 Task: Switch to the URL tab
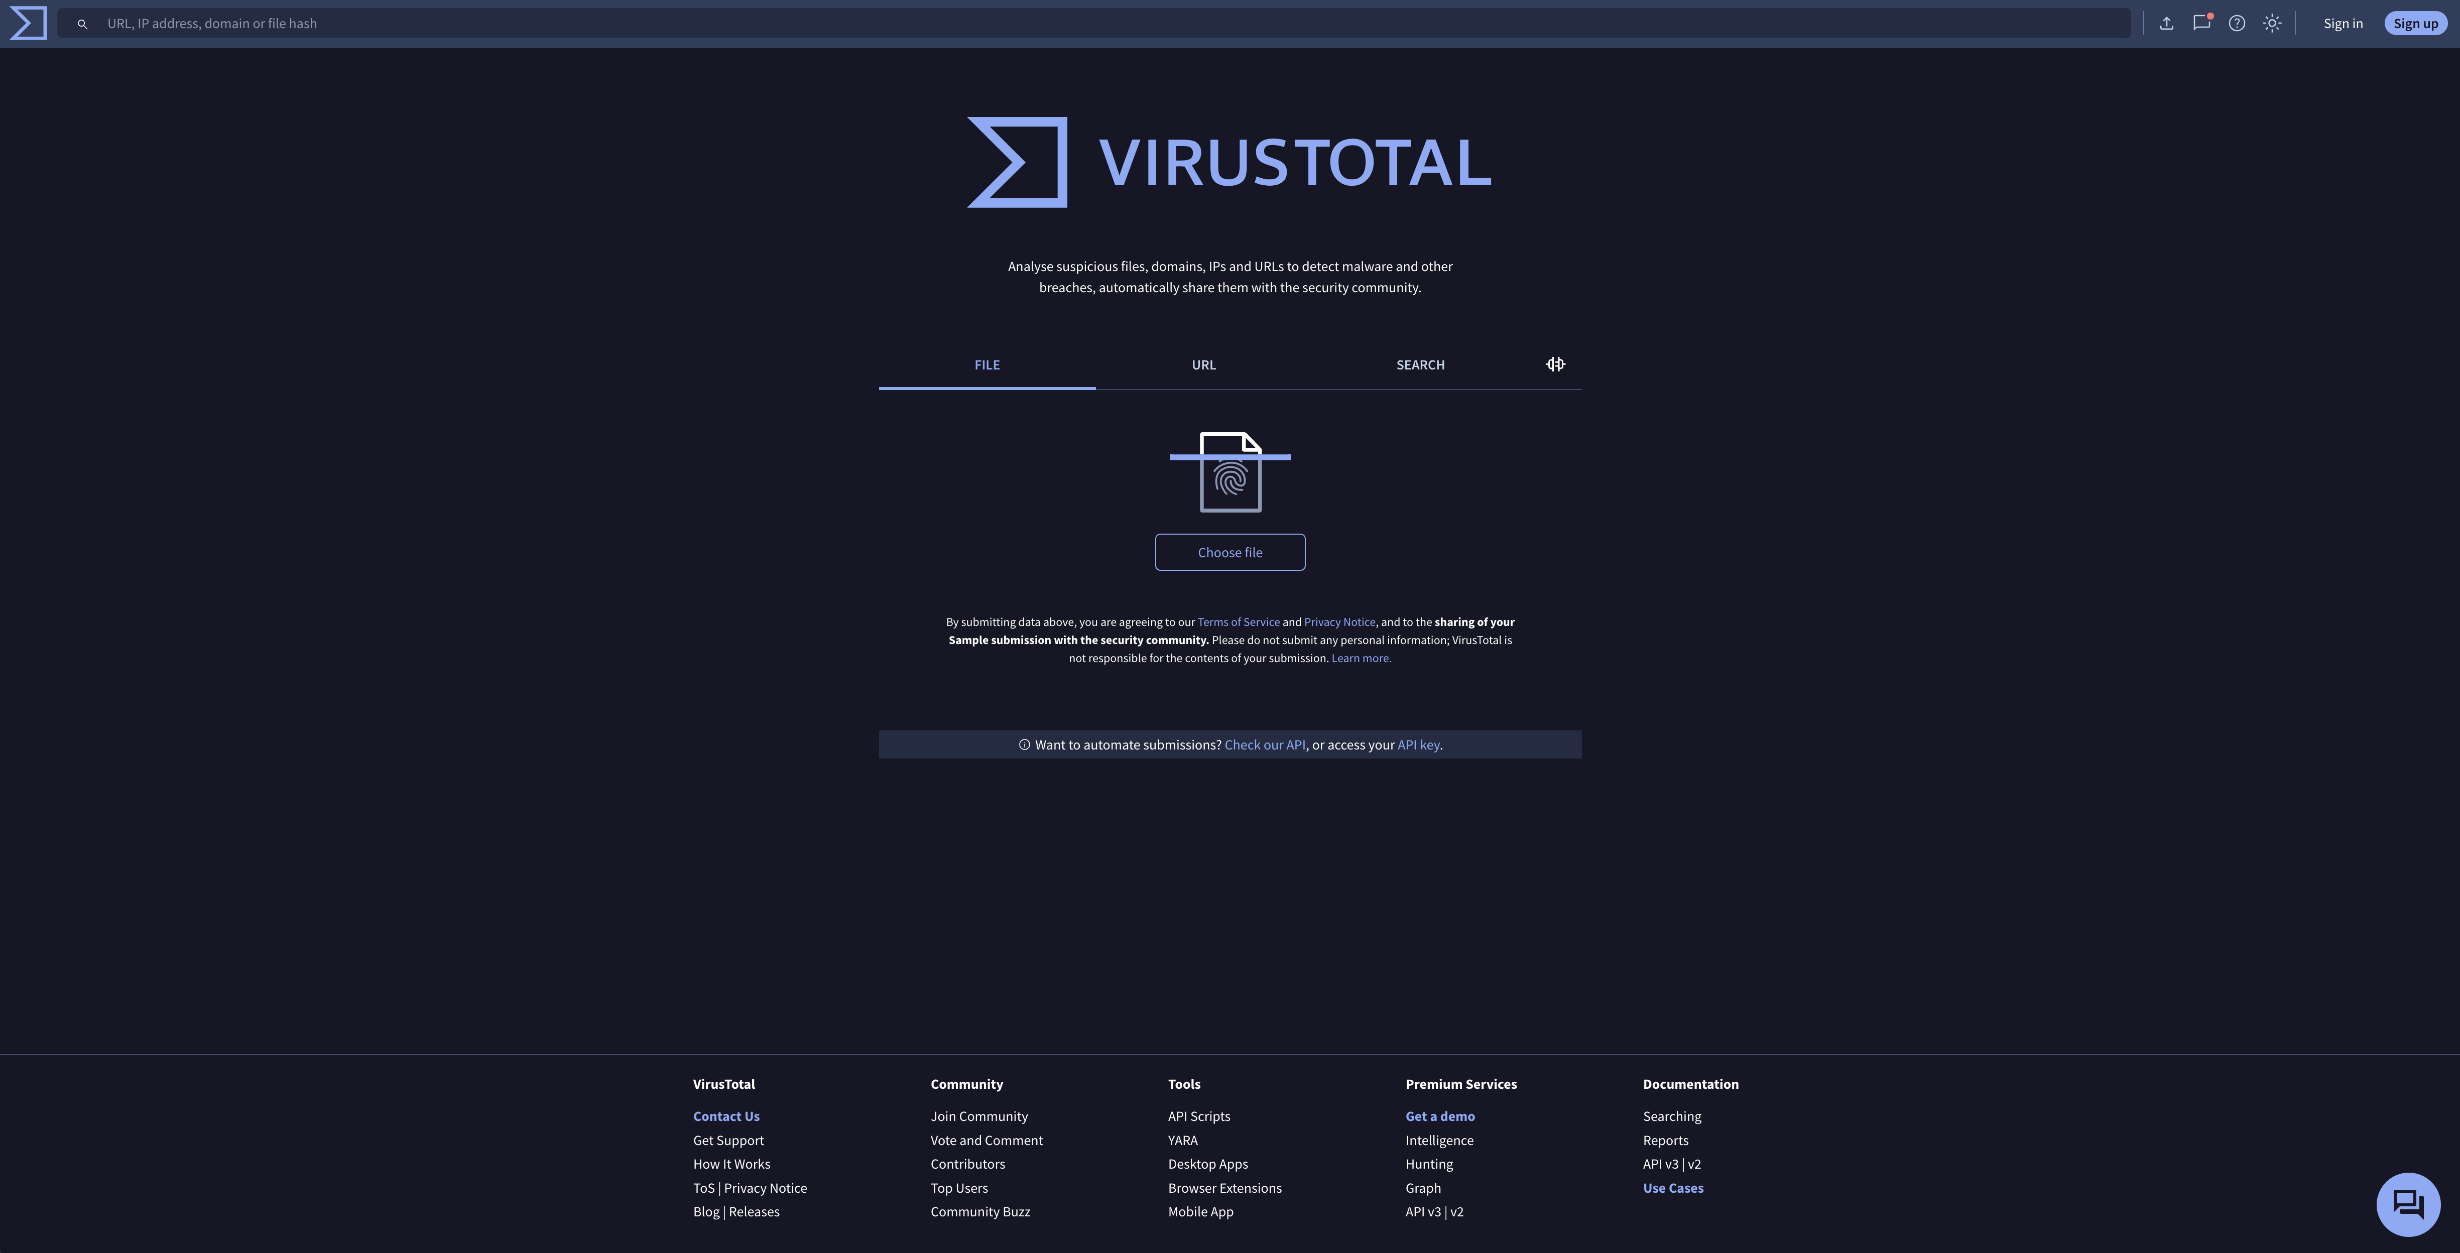click(x=1203, y=365)
